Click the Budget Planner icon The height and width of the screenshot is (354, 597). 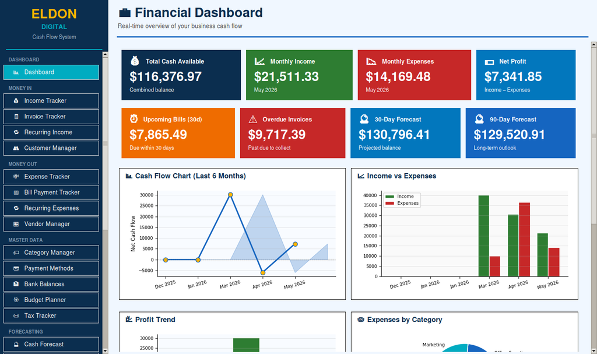coord(16,300)
